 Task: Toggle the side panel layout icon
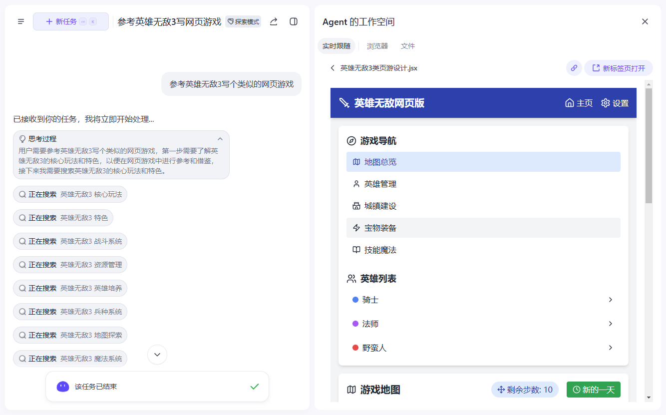pos(294,21)
